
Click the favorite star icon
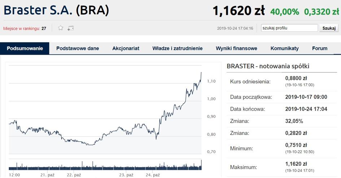61,28
